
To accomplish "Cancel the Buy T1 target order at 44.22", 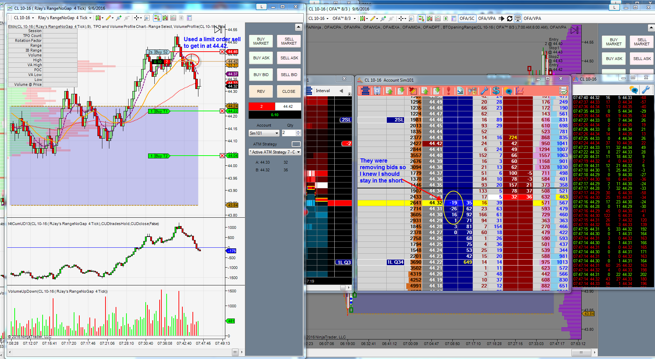I will [x=222, y=111].
